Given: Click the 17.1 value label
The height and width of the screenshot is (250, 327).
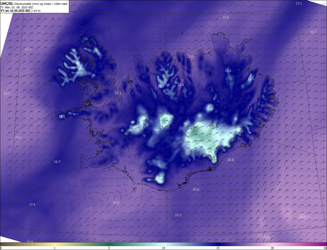Looking at the screenshot, I should [x=299, y=4].
